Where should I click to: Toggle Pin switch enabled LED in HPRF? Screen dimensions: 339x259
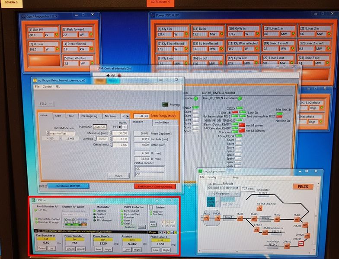[36, 219]
